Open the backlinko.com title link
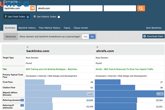The width and height of the screenshot is (165, 110). (51, 69)
